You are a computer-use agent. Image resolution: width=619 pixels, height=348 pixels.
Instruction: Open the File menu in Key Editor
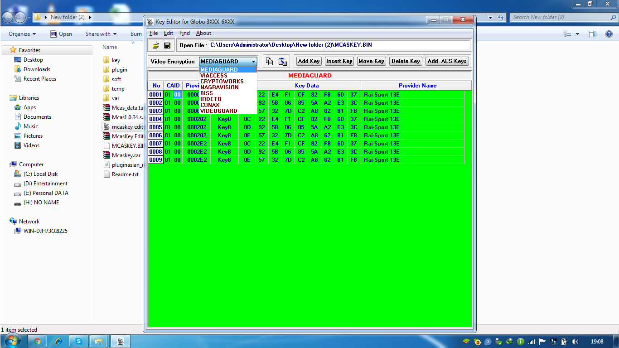pos(154,33)
